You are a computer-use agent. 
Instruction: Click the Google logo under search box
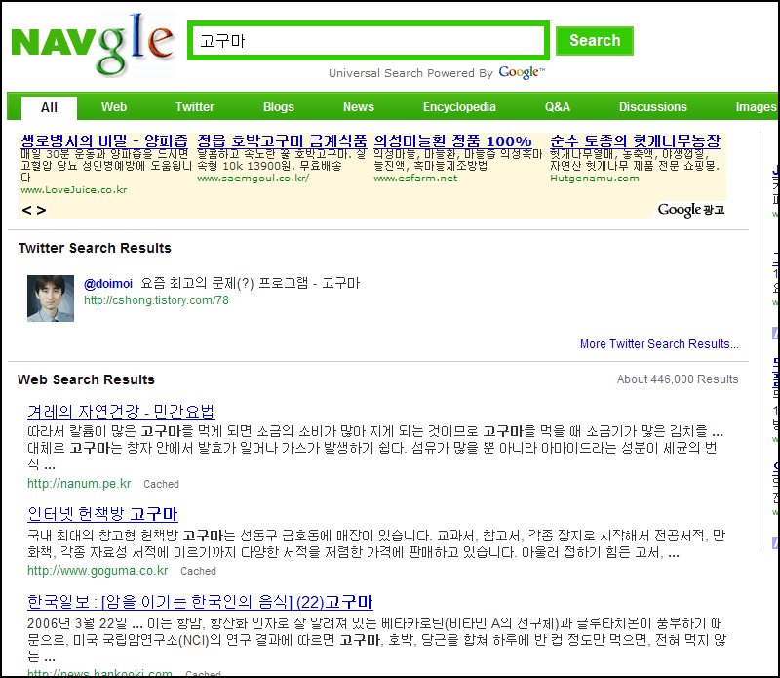pyautogui.click(x=522, y=73)
